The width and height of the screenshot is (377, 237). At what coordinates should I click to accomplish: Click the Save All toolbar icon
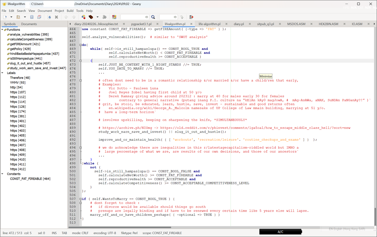tap(39, 17)
